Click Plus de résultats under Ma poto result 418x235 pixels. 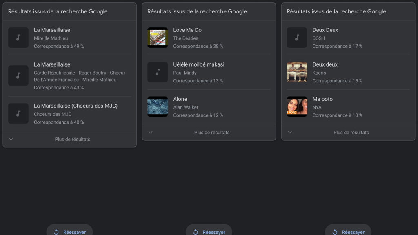coord(351,133)
